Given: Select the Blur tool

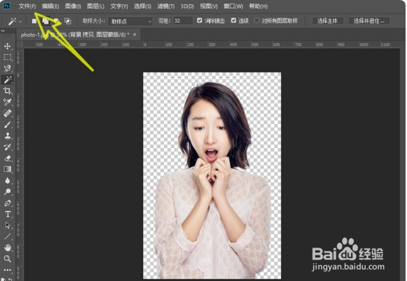Looking at the screenshot, I should (x=7, y=180).
